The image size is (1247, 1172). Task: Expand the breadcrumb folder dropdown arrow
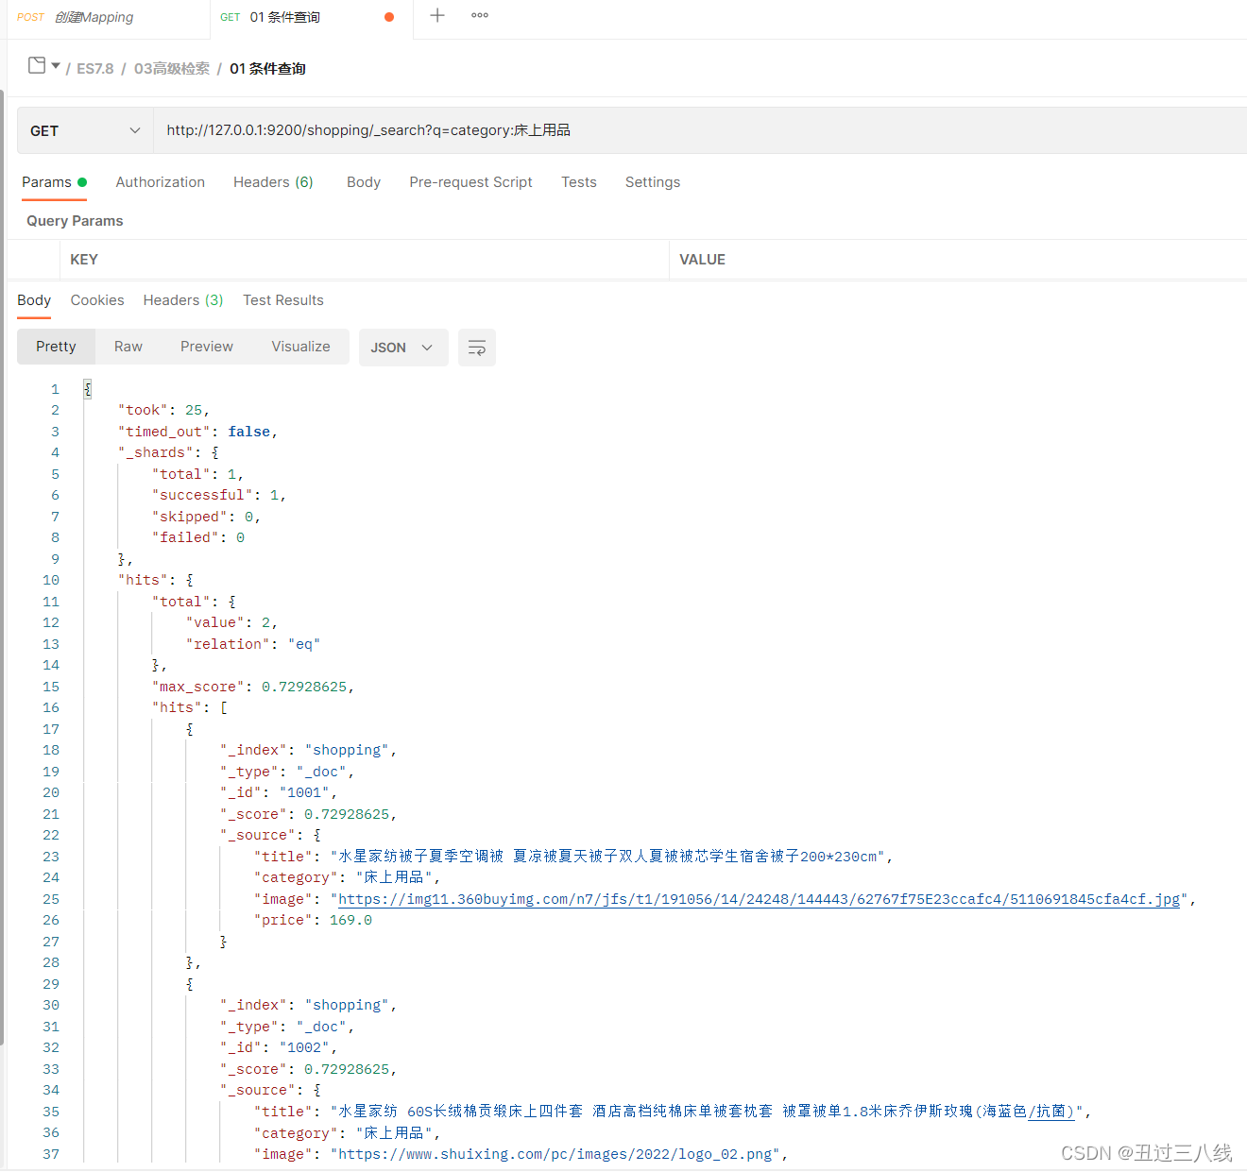click(x=56, y=66)
